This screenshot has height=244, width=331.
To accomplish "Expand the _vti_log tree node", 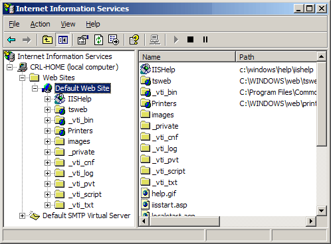I will [47, 173].
